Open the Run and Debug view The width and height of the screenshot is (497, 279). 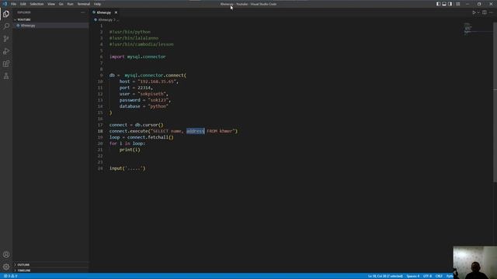coord(6,51)
